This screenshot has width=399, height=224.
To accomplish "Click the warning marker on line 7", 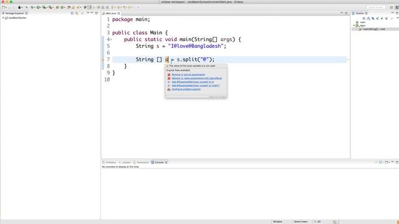I will pyautogui.click(x=103, y=60).
